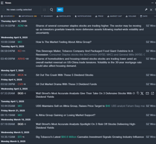Clear the search with the X icon

151,10
